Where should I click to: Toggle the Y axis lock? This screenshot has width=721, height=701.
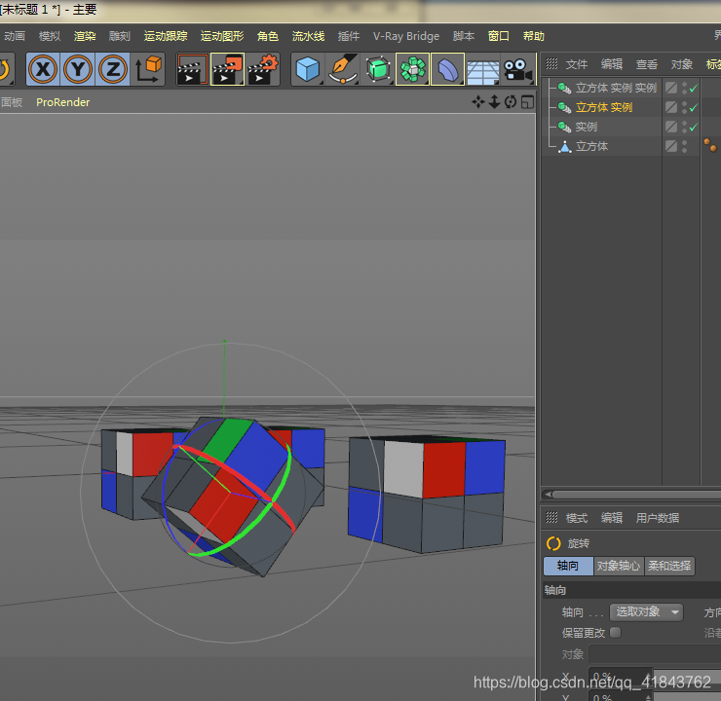(78, 69)
